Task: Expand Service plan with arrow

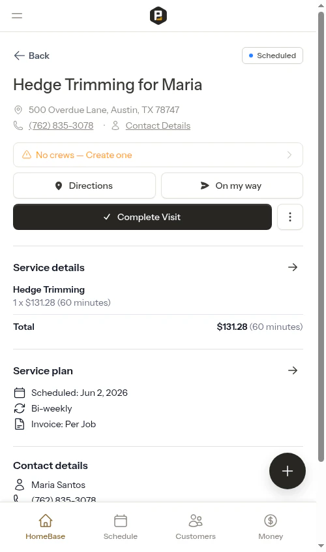Action: click(293, 370)
